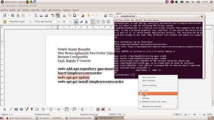The width and height of the screenshot is (214, 120).
Task: Select the Flowchart shapes tool
Action: coord(67,109)
